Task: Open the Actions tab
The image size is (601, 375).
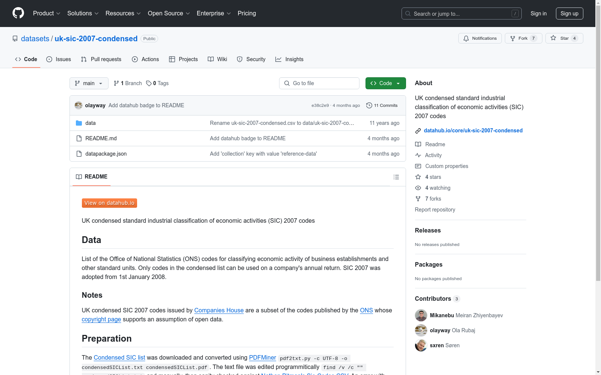Action: pos(145,59)
